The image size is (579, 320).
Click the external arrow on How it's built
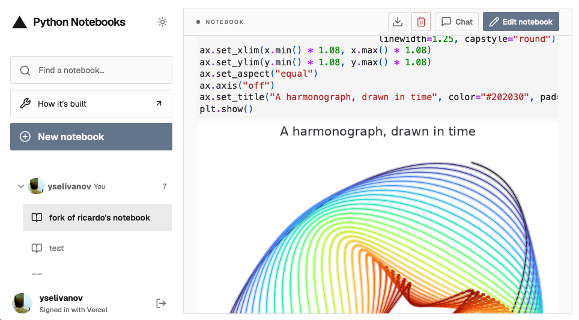(x=159, y=104)
